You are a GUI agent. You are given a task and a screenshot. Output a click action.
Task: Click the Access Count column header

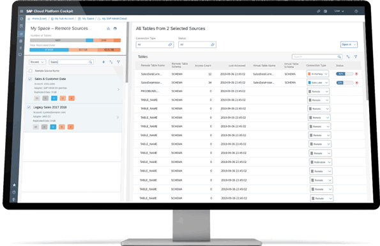click(203, 66)
